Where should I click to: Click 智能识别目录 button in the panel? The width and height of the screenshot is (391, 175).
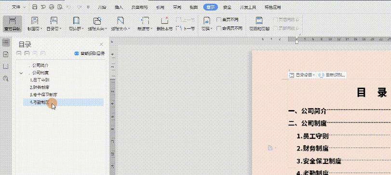90,53
